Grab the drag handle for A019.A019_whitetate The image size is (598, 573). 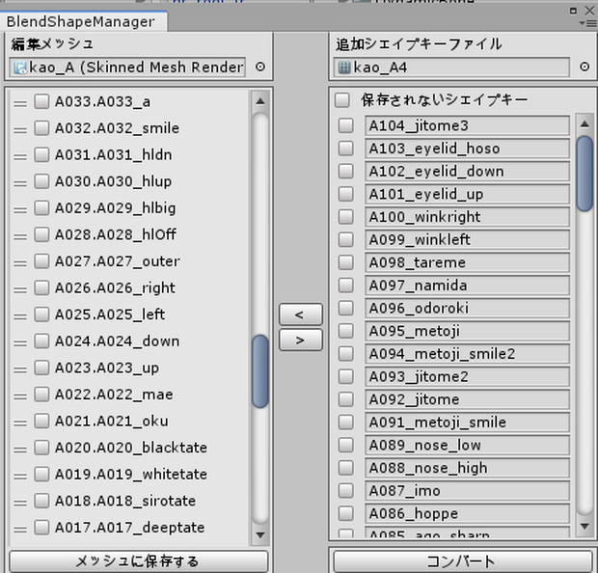20,477
